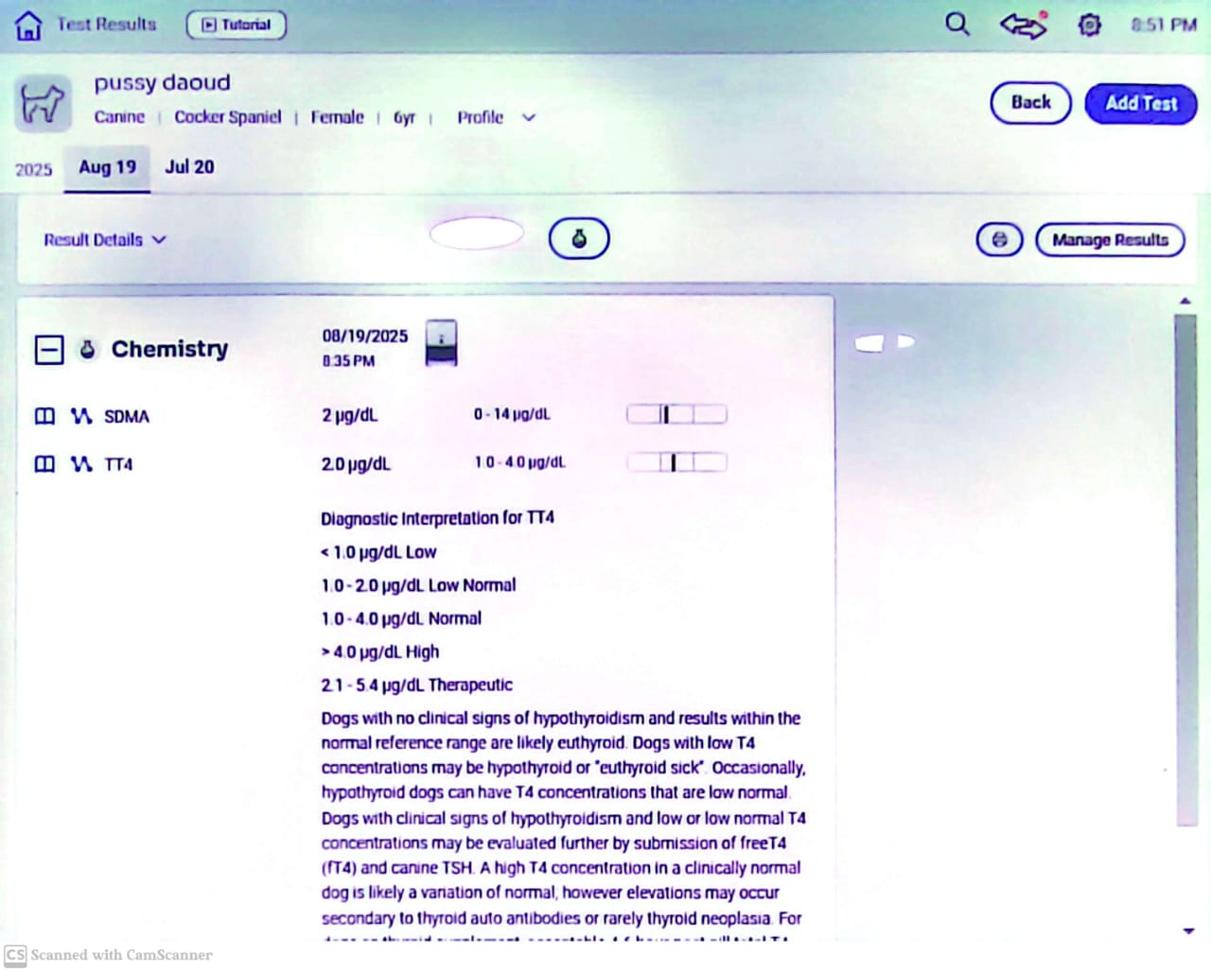The width and height of the screenshot is (1211, 972).
Task: Click the print results icon
Action: 999,240
